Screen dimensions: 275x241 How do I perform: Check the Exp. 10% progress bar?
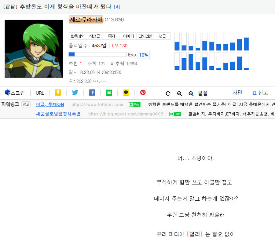coord(98,55)
